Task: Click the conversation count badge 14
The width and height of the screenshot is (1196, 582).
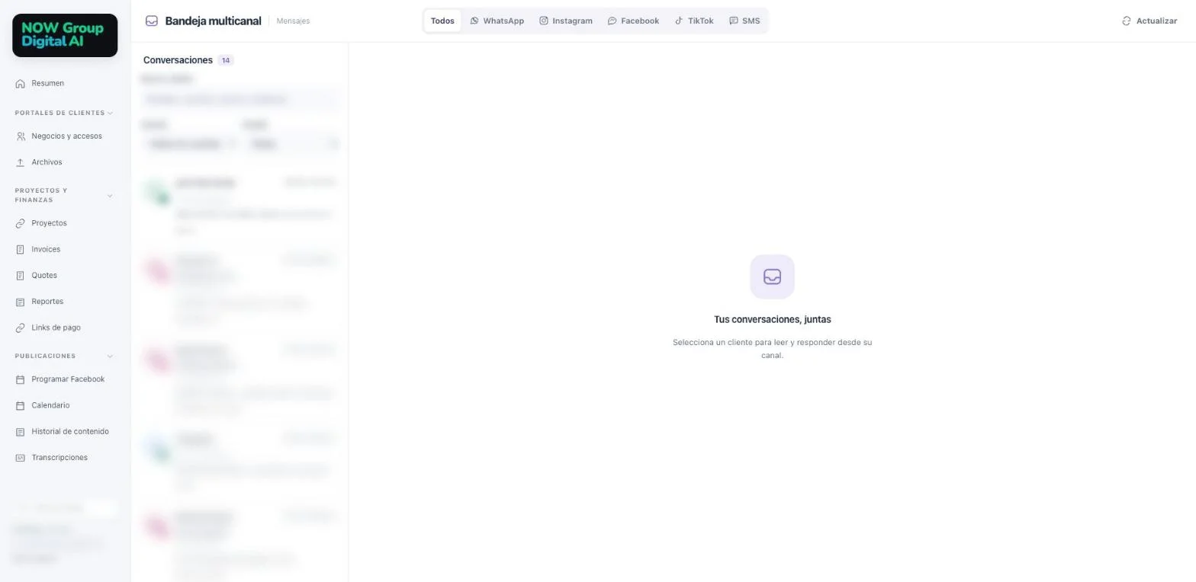Action: click(x=226, y=60)
